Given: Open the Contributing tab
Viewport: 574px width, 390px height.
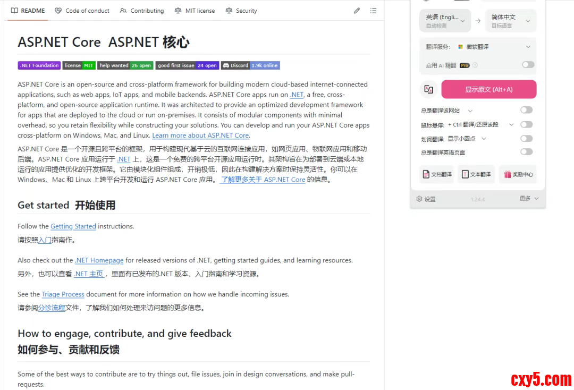Looking at the screenshot, I should click(142, 11).
